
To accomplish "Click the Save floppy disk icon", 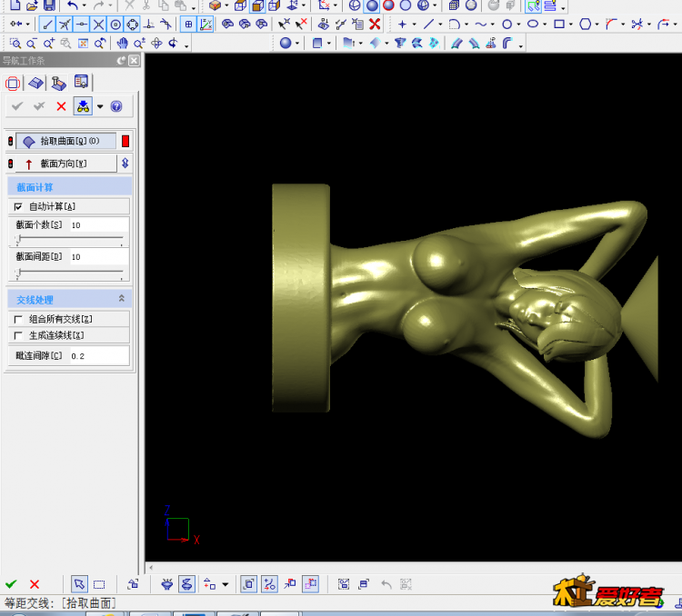I will [49, 5].
